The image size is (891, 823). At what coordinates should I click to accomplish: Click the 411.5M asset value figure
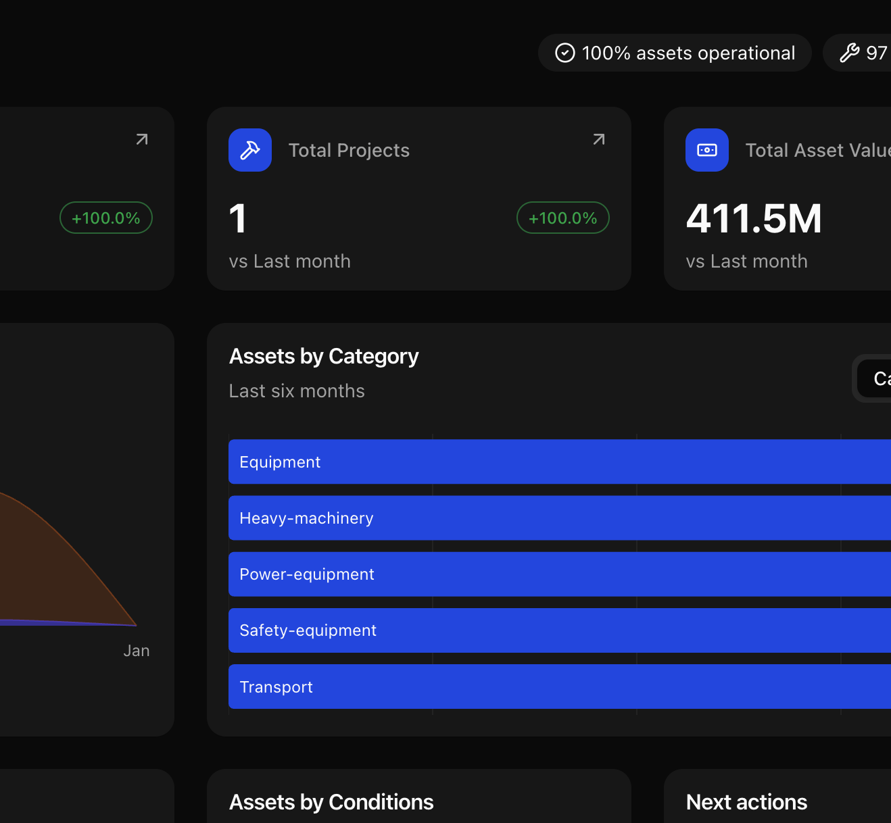coord(754,219)
